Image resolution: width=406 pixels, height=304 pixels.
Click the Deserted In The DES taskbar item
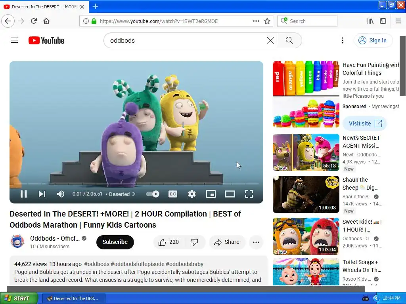coord(73,298)
